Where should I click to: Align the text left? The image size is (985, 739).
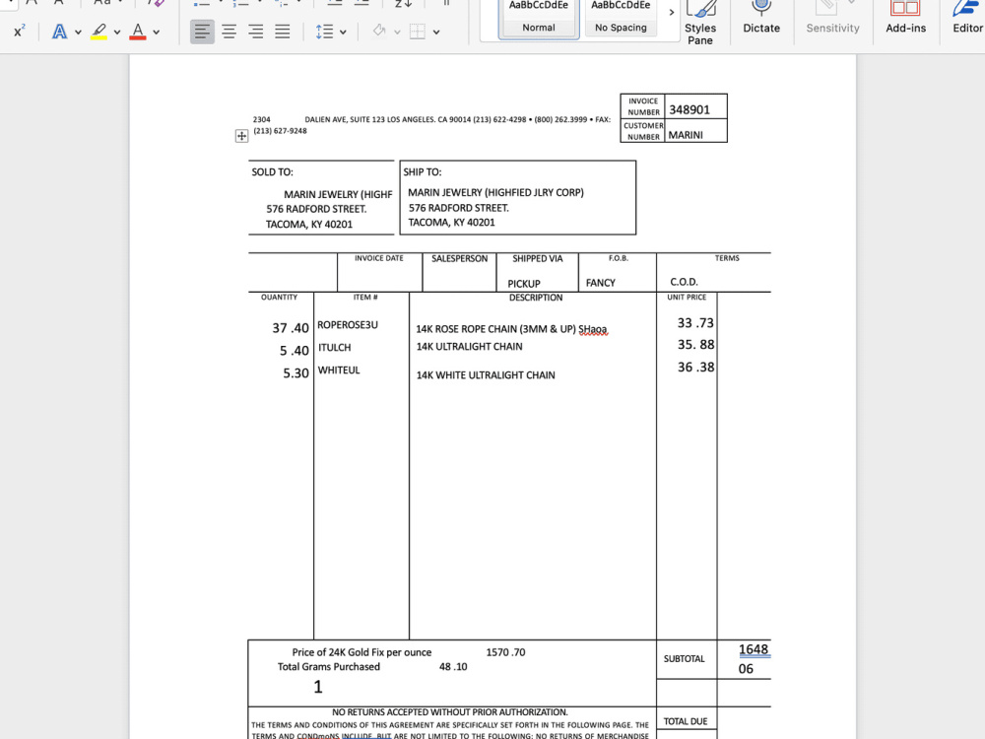point(202,32)
